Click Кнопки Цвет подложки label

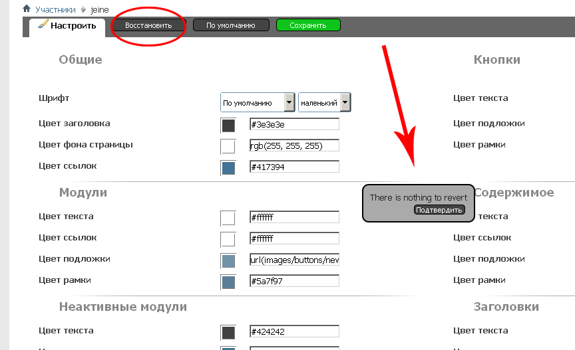pos(489,124)
